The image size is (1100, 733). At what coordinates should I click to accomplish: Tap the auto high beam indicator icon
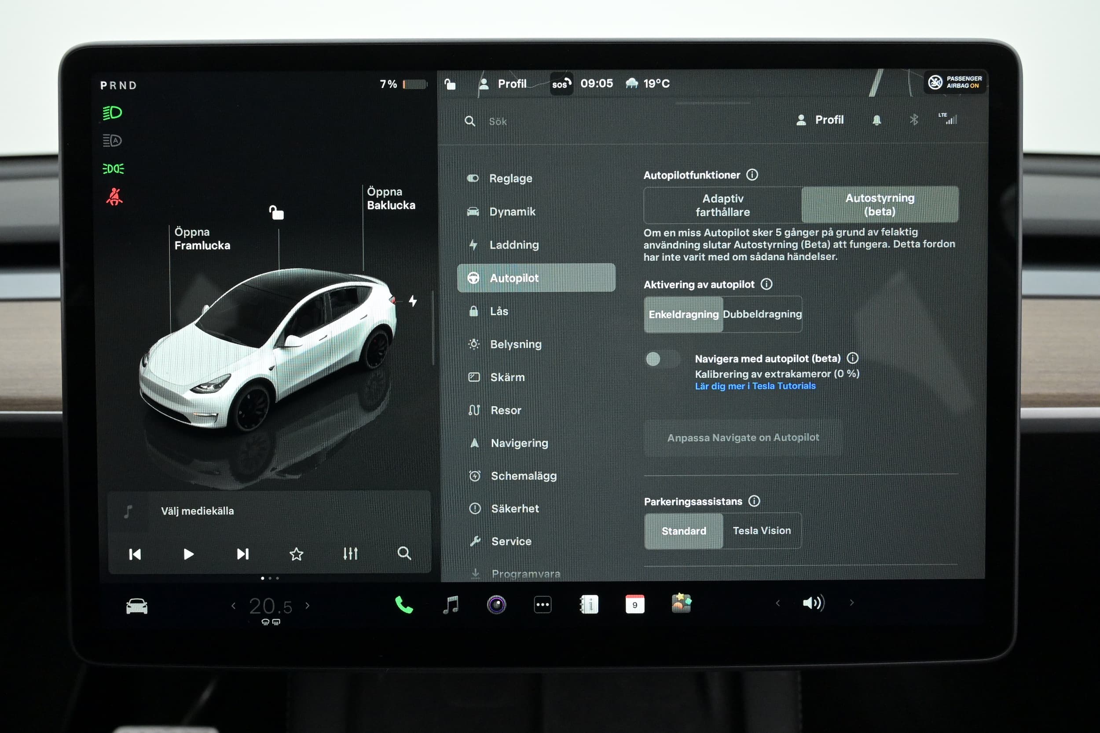[112, 140]
